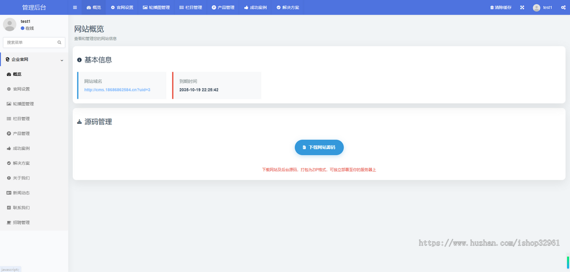570x272 pixels.
Task: Click the gear icon in top 官网设置 tab
Action: point(113,8)
